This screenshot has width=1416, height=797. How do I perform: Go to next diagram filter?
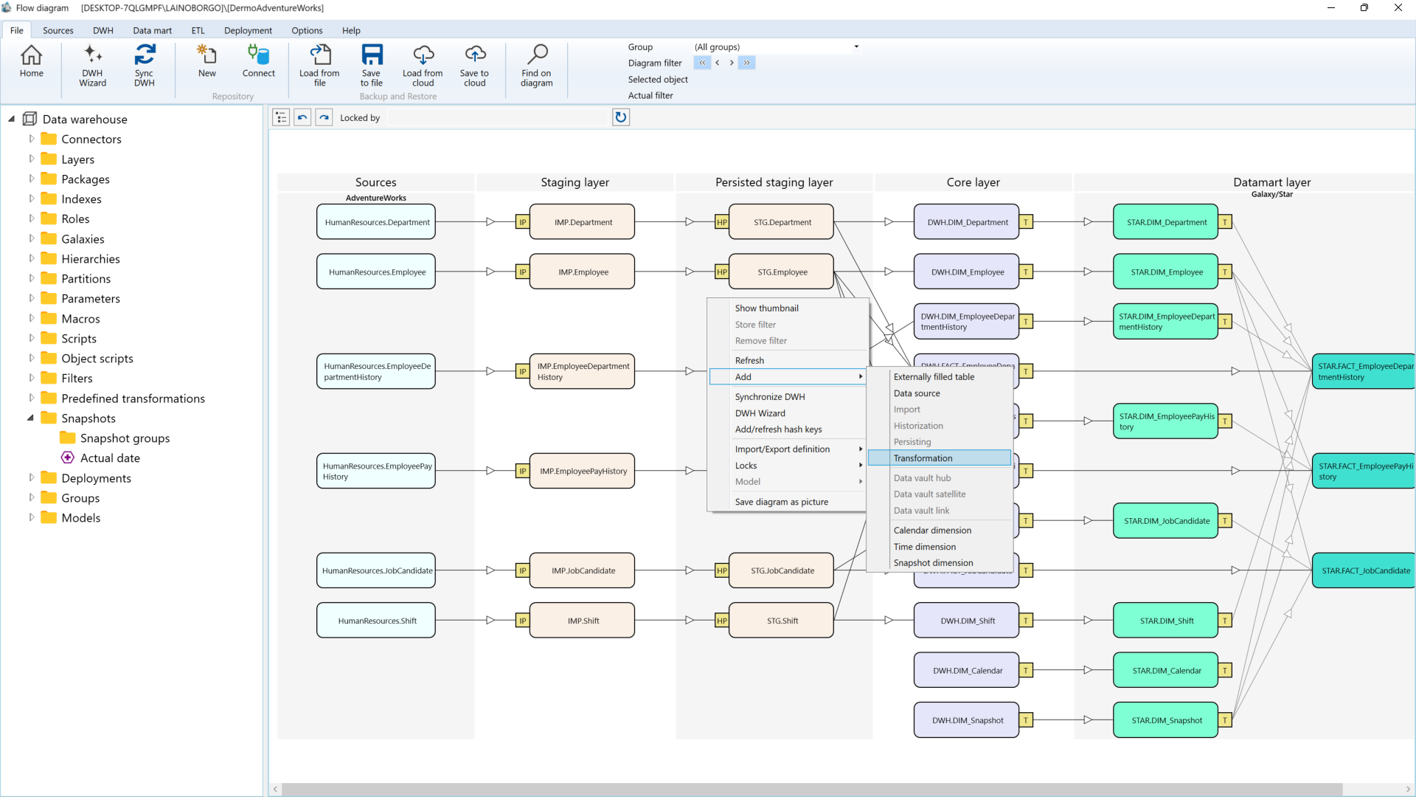(732, 63)
